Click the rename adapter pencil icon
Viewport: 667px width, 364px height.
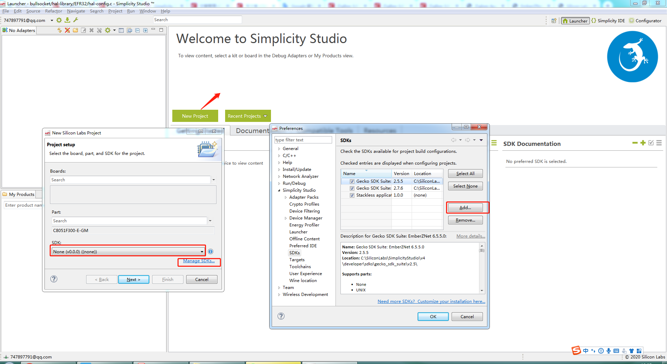coord(83,30)
